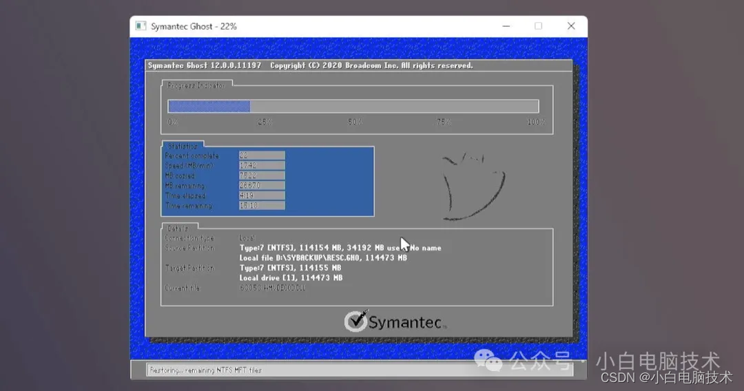744x391 pixels.
Task: Click the "Time remaining" label
Action: [188, 206]
